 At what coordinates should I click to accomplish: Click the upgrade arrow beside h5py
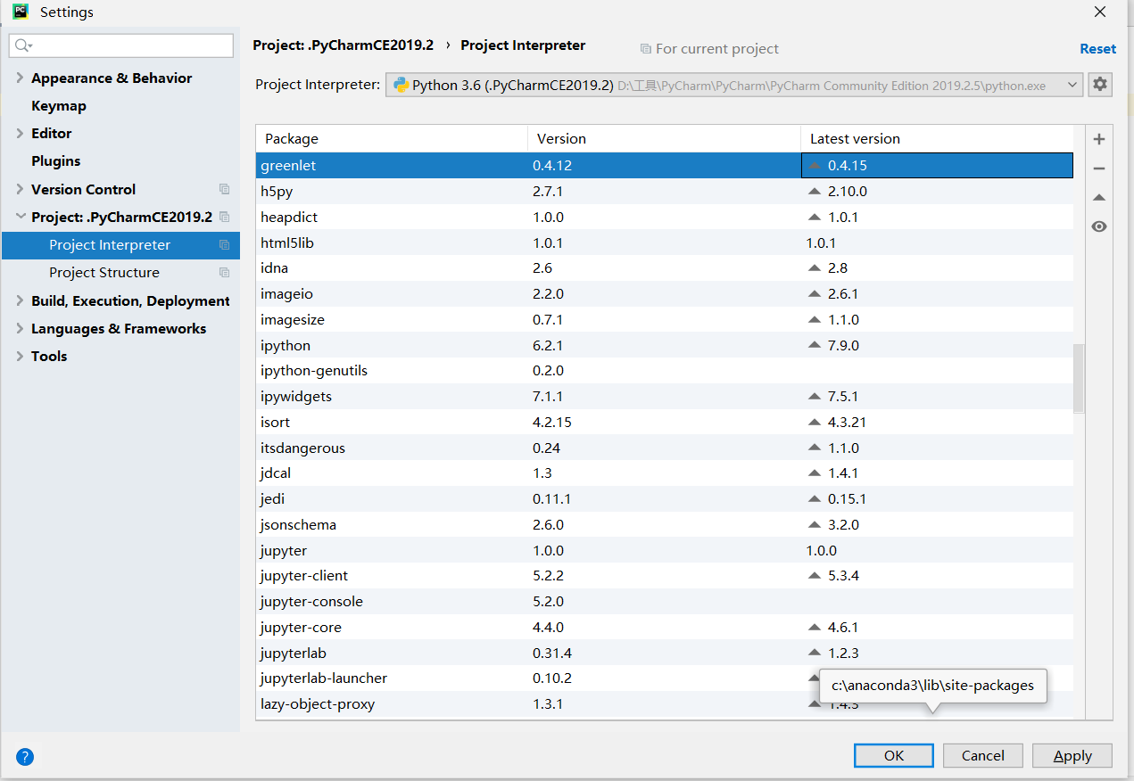(814, 192)
